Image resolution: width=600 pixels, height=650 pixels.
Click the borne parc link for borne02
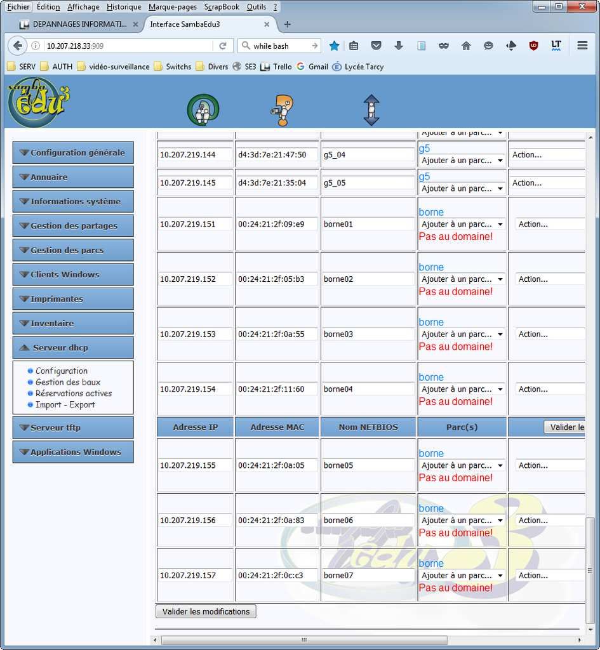coord(431,267)
